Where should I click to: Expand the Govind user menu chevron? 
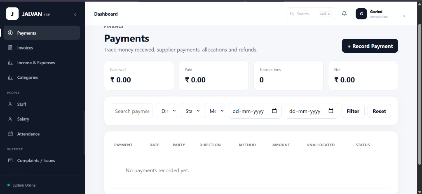(x=404, y=16)
